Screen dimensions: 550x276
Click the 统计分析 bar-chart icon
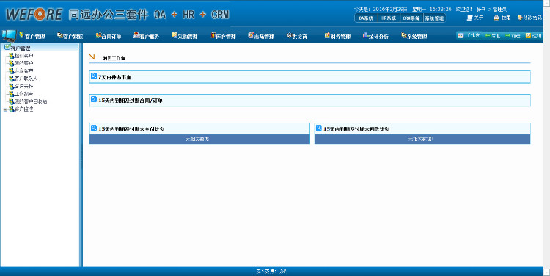(x=365, y=35)
